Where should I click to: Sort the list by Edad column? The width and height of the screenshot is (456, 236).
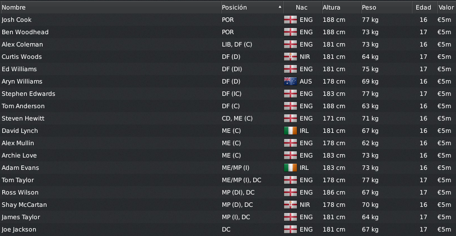pyautogui.click(x=424, y=7)
